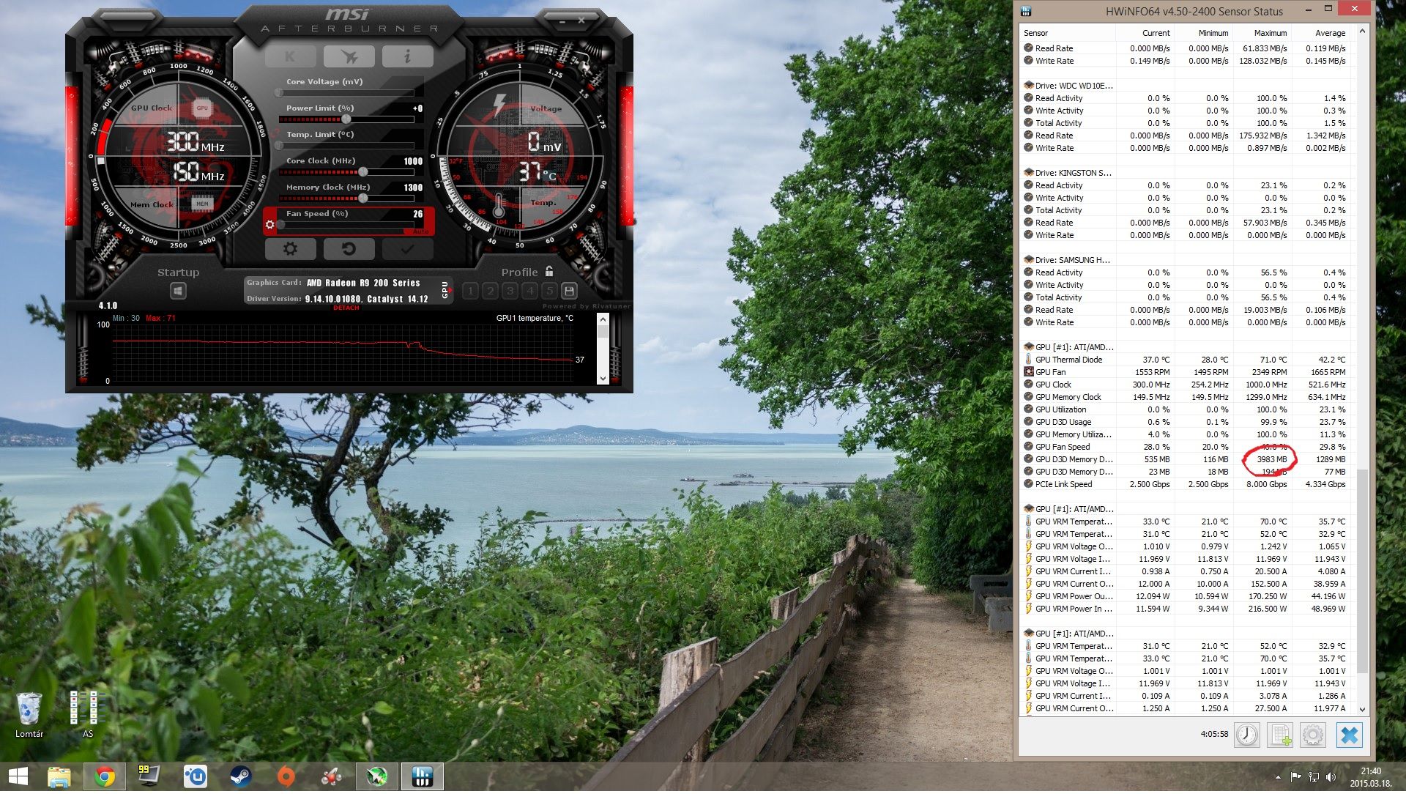Select profile slot 4
The width and height of the screenshot is (1406, 794).
coord(529,291)
